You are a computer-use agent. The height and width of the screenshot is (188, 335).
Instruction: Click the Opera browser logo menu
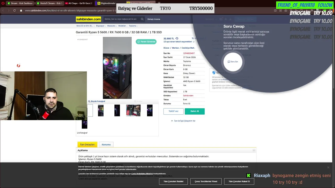tap(3, 3)
